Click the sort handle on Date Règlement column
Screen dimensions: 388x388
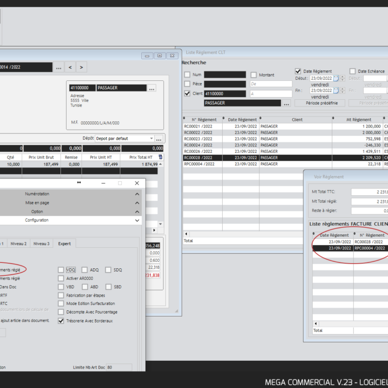tap(223, 118)
